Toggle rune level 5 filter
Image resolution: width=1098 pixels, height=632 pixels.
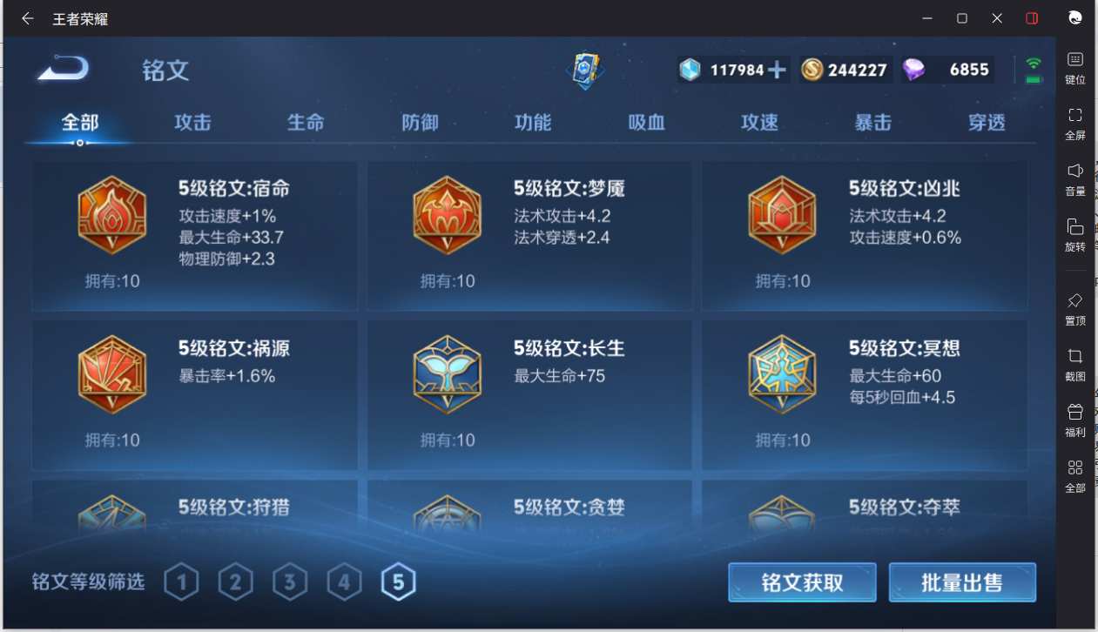[398, 582]
